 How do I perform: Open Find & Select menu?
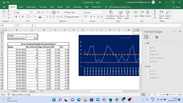168,15
